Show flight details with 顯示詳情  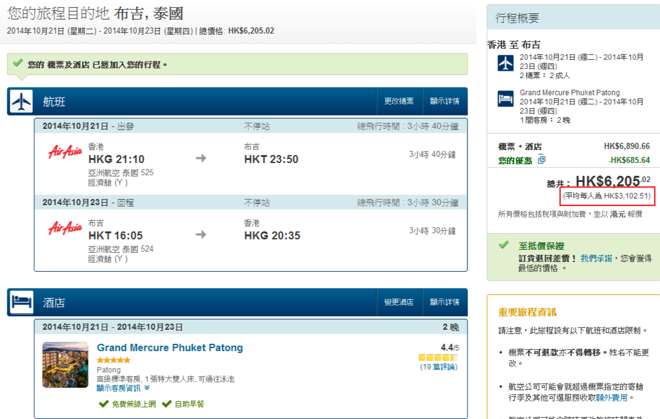(444, 101)
